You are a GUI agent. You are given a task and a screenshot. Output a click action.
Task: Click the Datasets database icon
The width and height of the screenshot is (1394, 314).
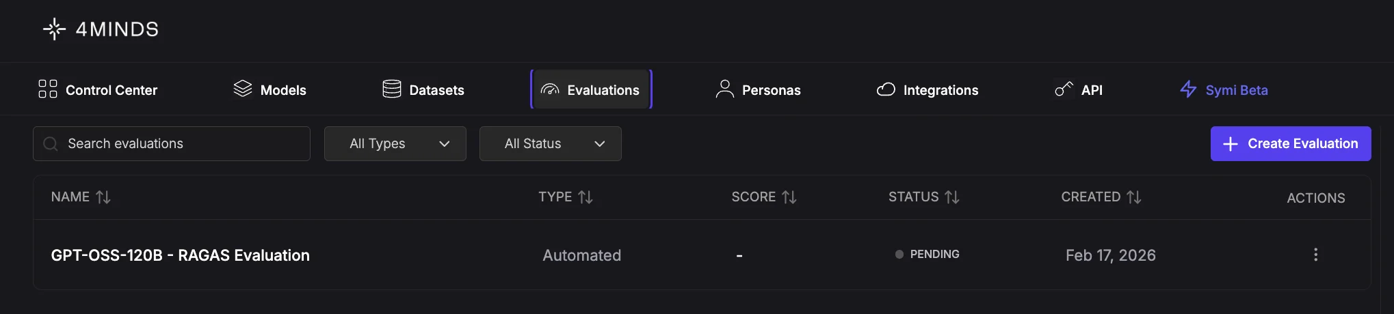point(392,89)
